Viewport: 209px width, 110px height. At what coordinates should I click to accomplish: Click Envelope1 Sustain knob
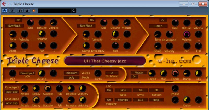point(48,88)
